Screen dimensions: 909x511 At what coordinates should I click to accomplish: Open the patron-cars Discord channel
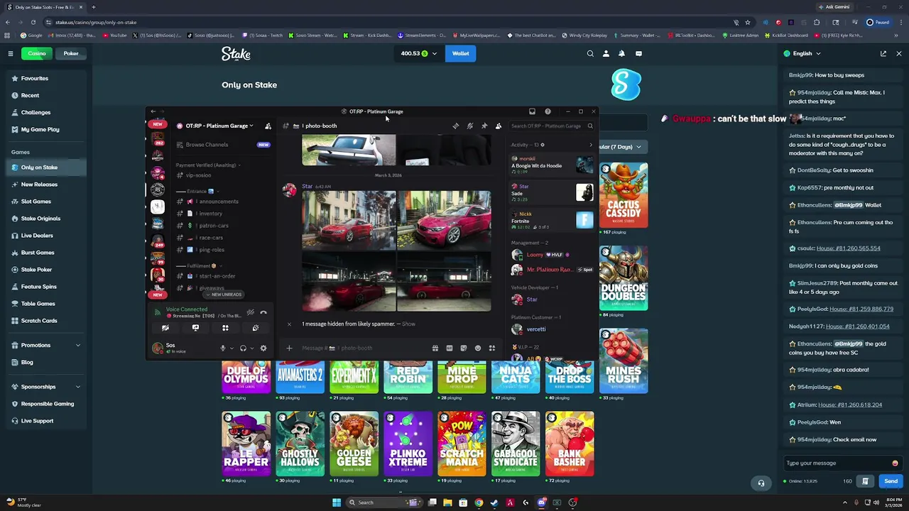[x=213, y=226]
